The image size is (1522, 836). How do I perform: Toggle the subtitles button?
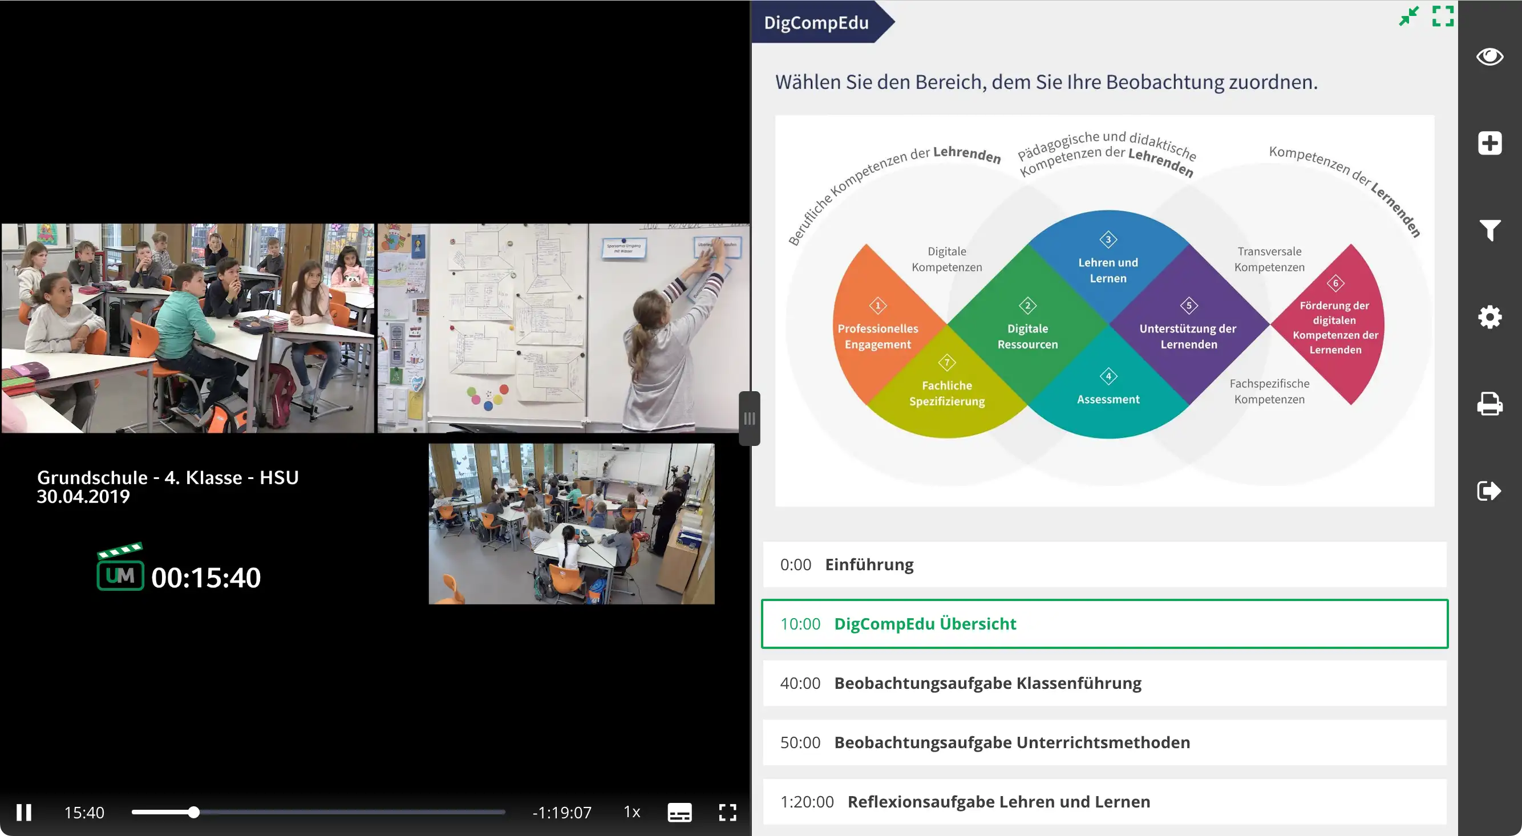(x=679, y=813)
